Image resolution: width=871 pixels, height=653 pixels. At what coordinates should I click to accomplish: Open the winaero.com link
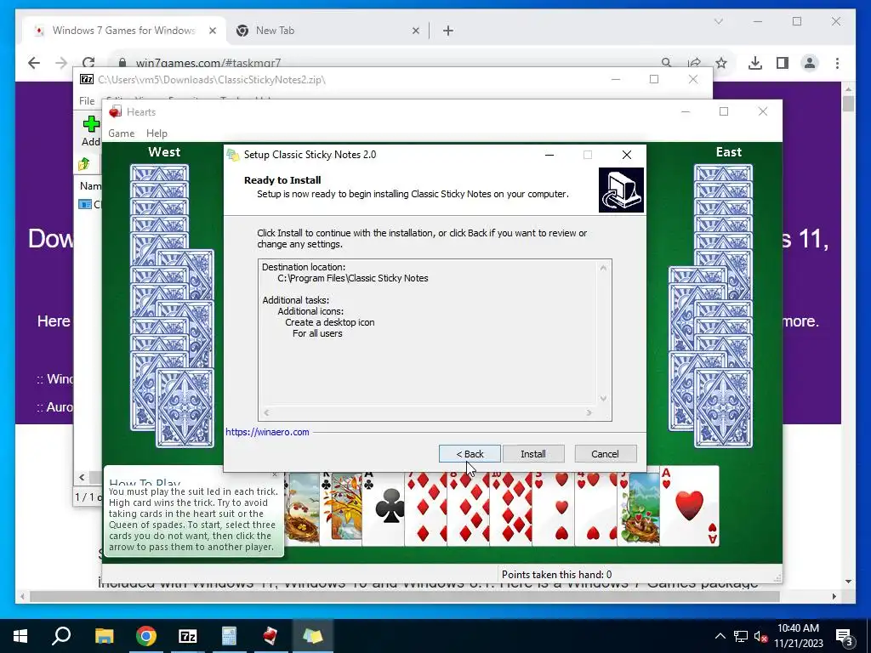267,431
